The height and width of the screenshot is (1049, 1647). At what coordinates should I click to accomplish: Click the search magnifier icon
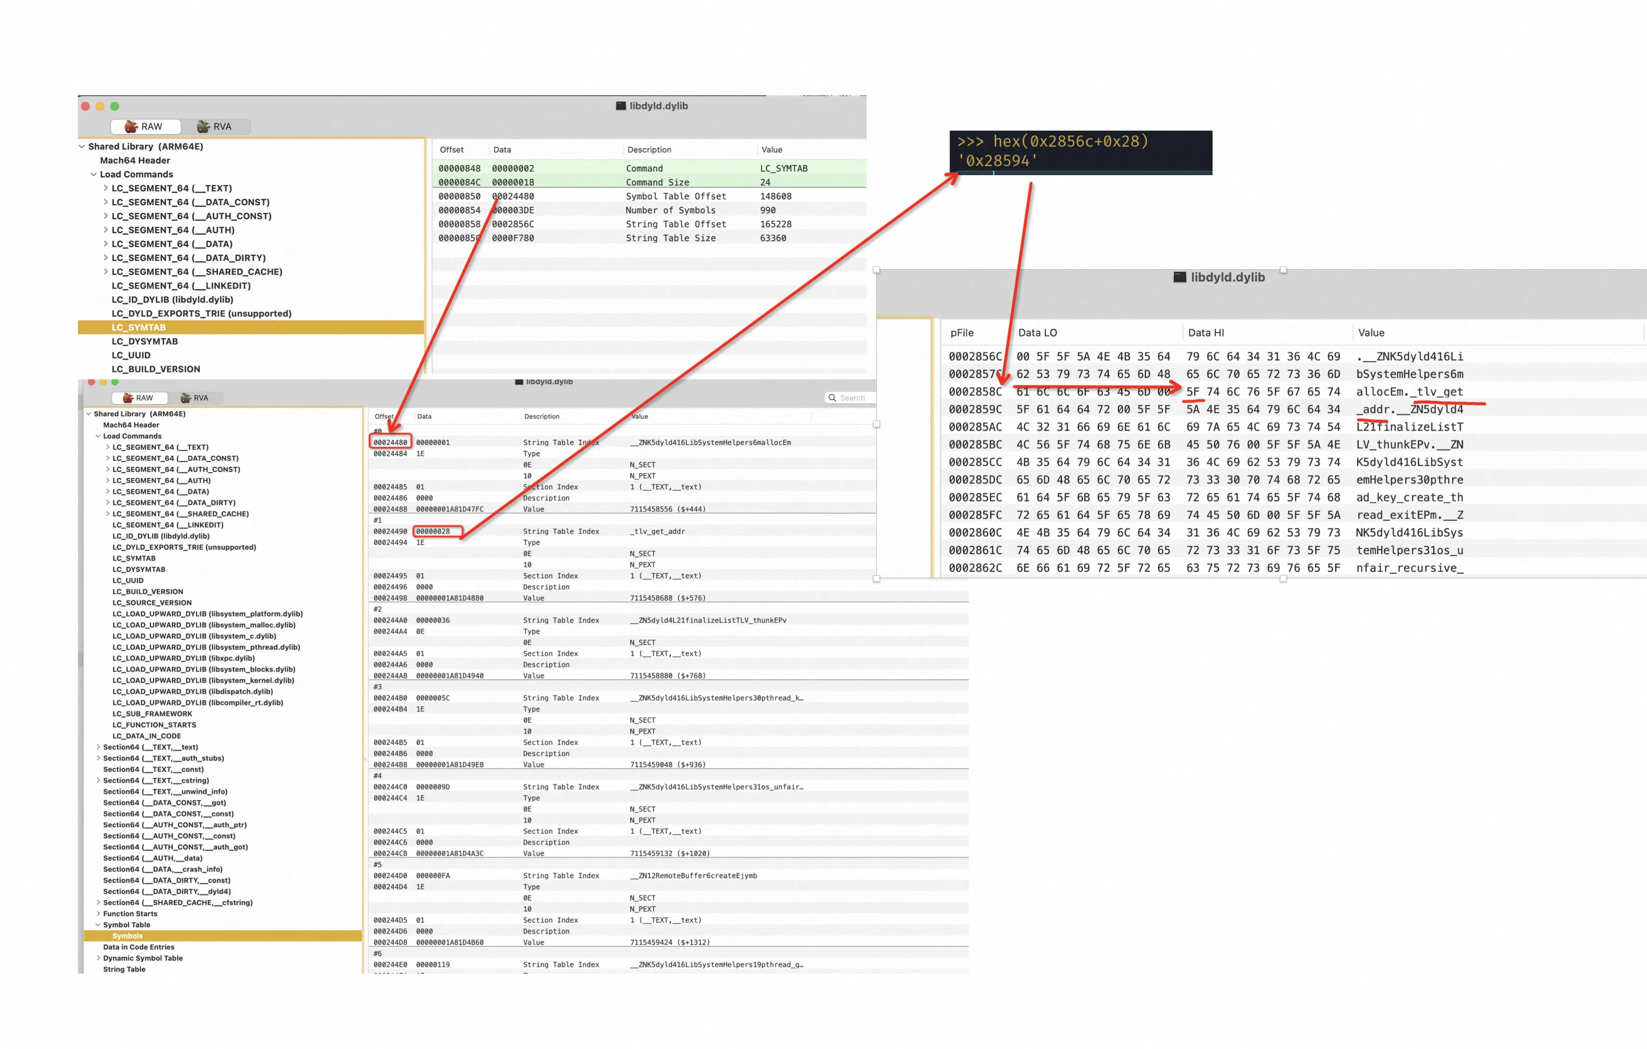coord(832,398)
